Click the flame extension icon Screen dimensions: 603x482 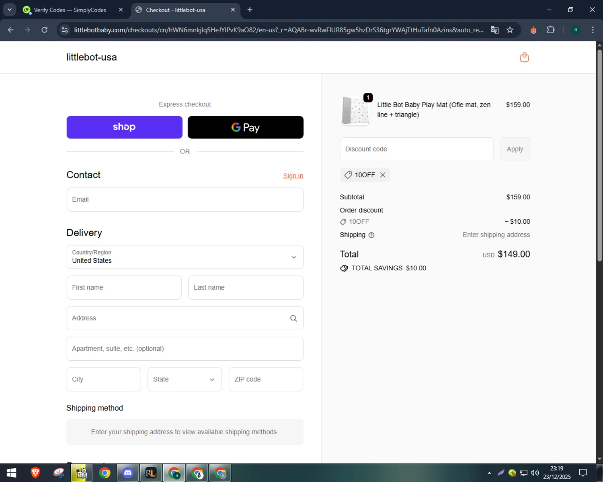(533, 30)
